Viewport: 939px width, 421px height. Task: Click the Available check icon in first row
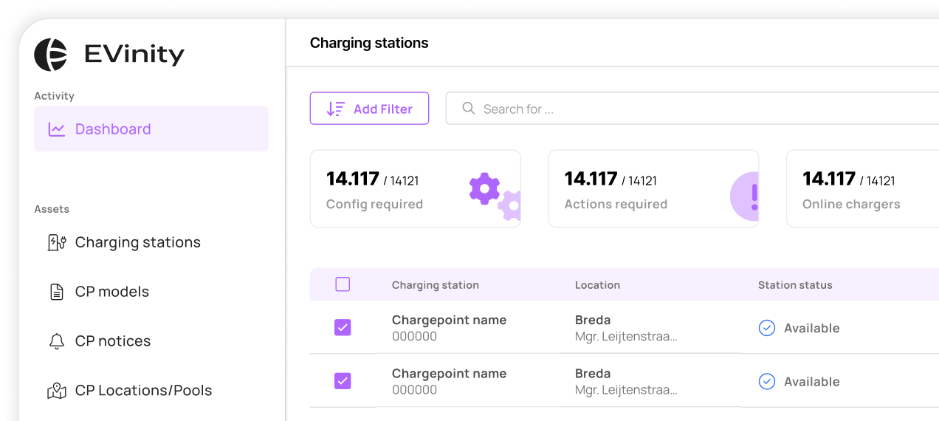point(767,328)
